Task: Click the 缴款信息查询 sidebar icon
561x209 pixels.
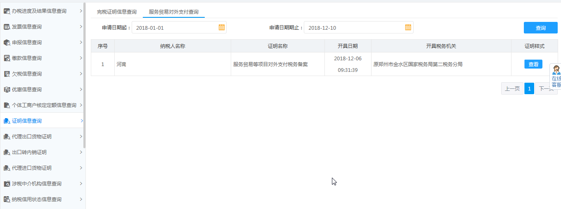Action: 7,58
